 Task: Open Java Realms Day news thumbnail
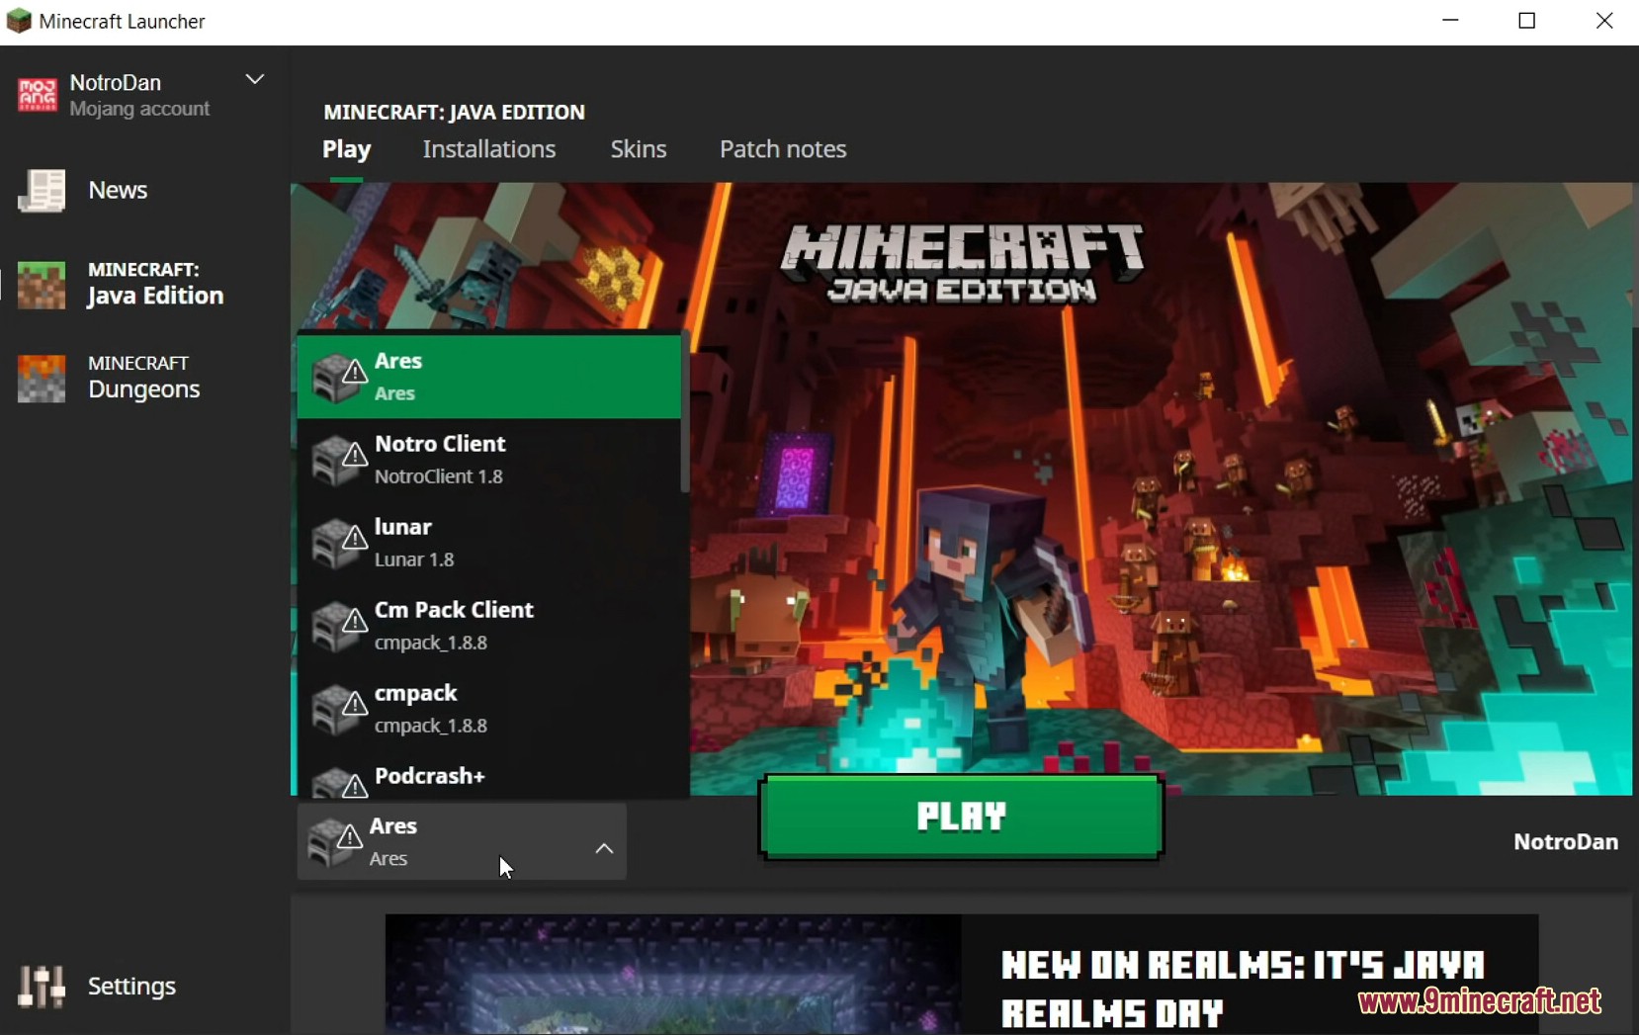tap(673, 974)
